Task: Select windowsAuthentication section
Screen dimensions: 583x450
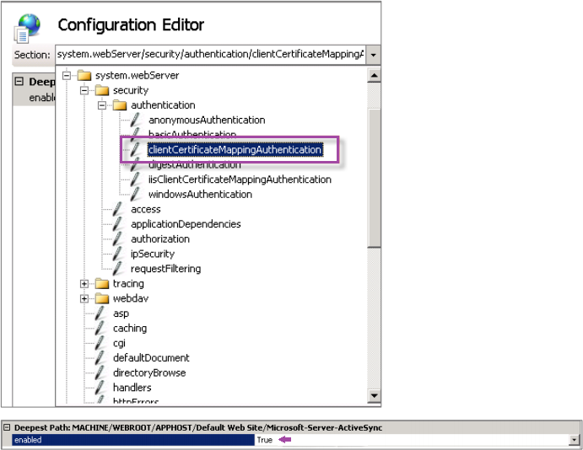Action: [x=200, y=195]
